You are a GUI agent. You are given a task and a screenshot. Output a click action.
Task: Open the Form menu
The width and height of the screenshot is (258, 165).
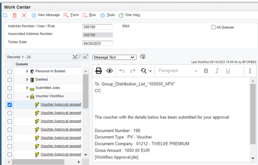coord(74,15)
